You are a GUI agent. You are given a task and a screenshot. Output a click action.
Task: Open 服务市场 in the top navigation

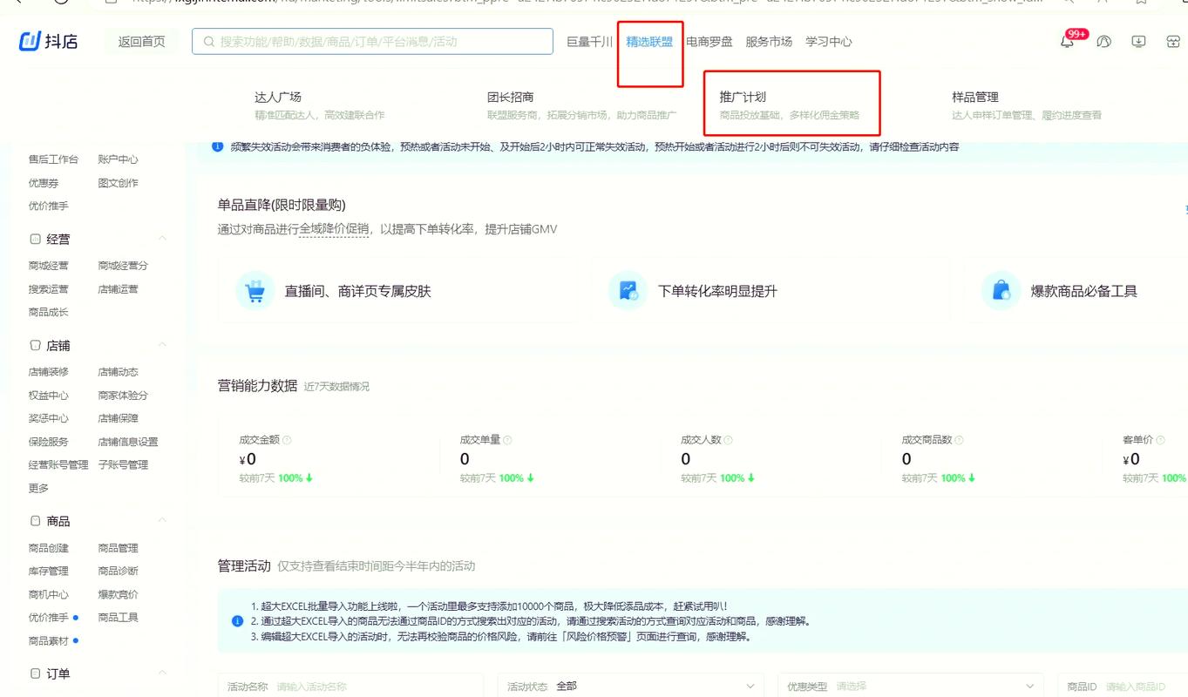coord(769,41)
